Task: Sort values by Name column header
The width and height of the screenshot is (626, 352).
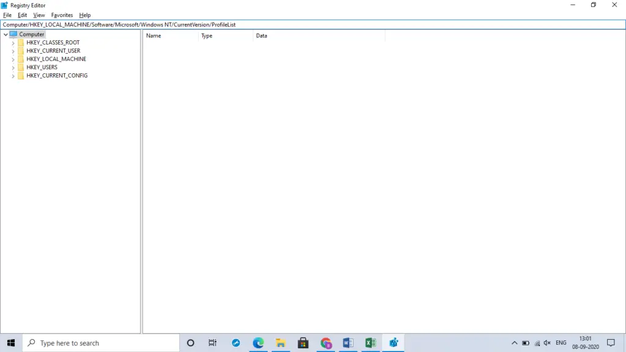Action: pyautogui.click(x=171, y=36)
